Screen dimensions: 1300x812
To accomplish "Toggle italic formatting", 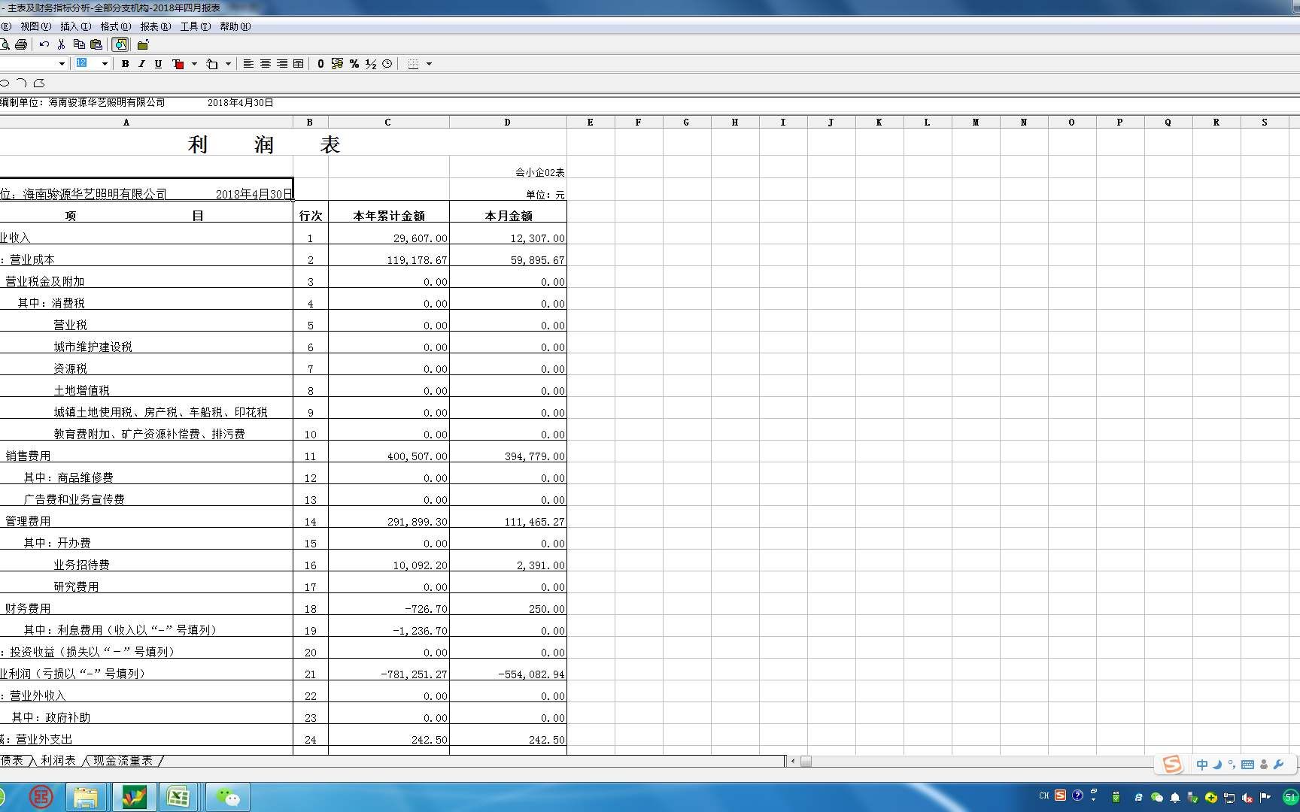I will tap(141, 64).
